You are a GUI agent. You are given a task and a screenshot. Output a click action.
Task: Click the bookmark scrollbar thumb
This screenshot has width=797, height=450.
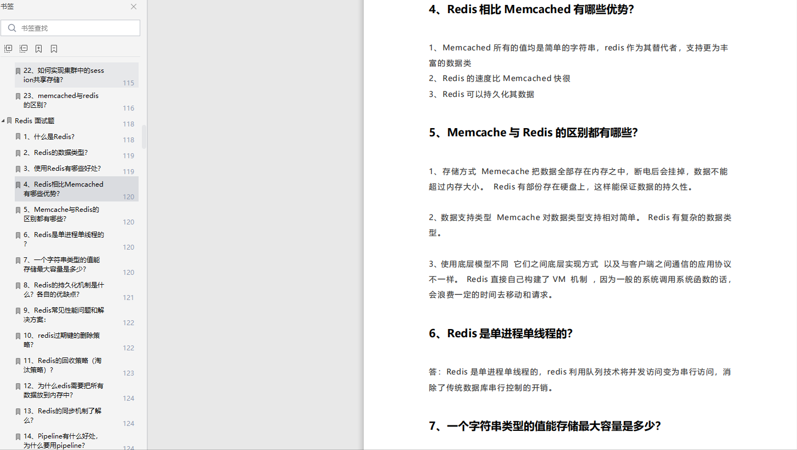click(x=144, y=137)
